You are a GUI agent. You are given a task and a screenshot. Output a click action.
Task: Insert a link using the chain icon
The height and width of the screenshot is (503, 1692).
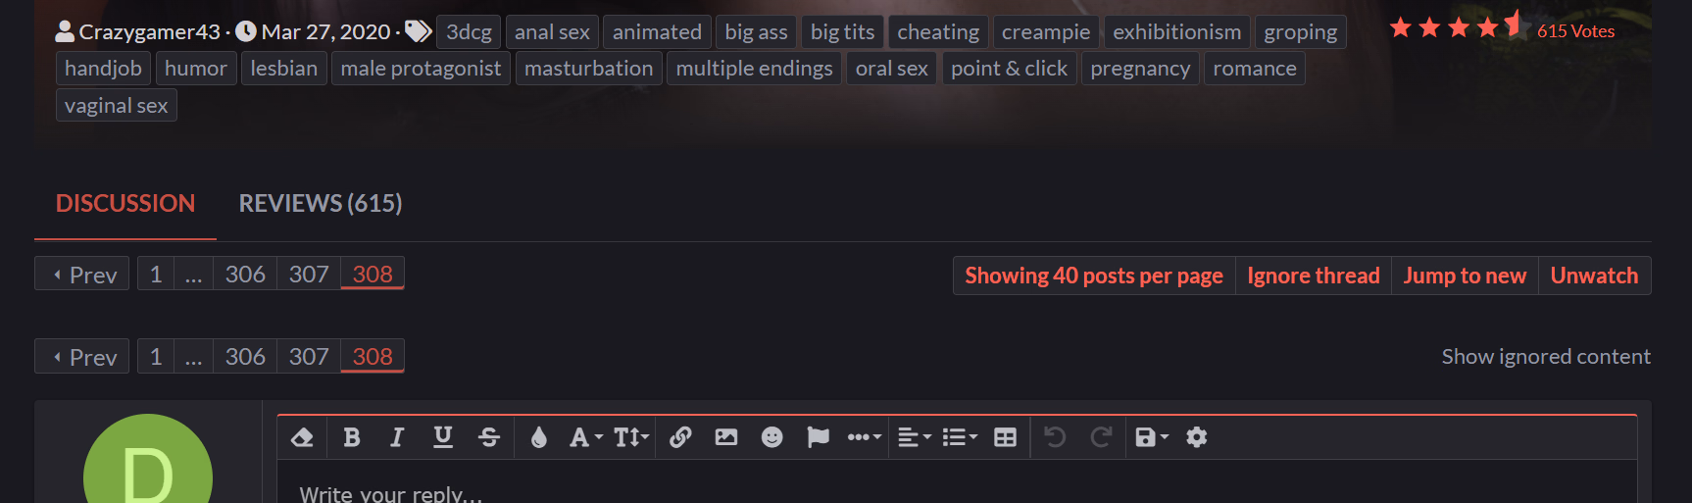point(680,437)
